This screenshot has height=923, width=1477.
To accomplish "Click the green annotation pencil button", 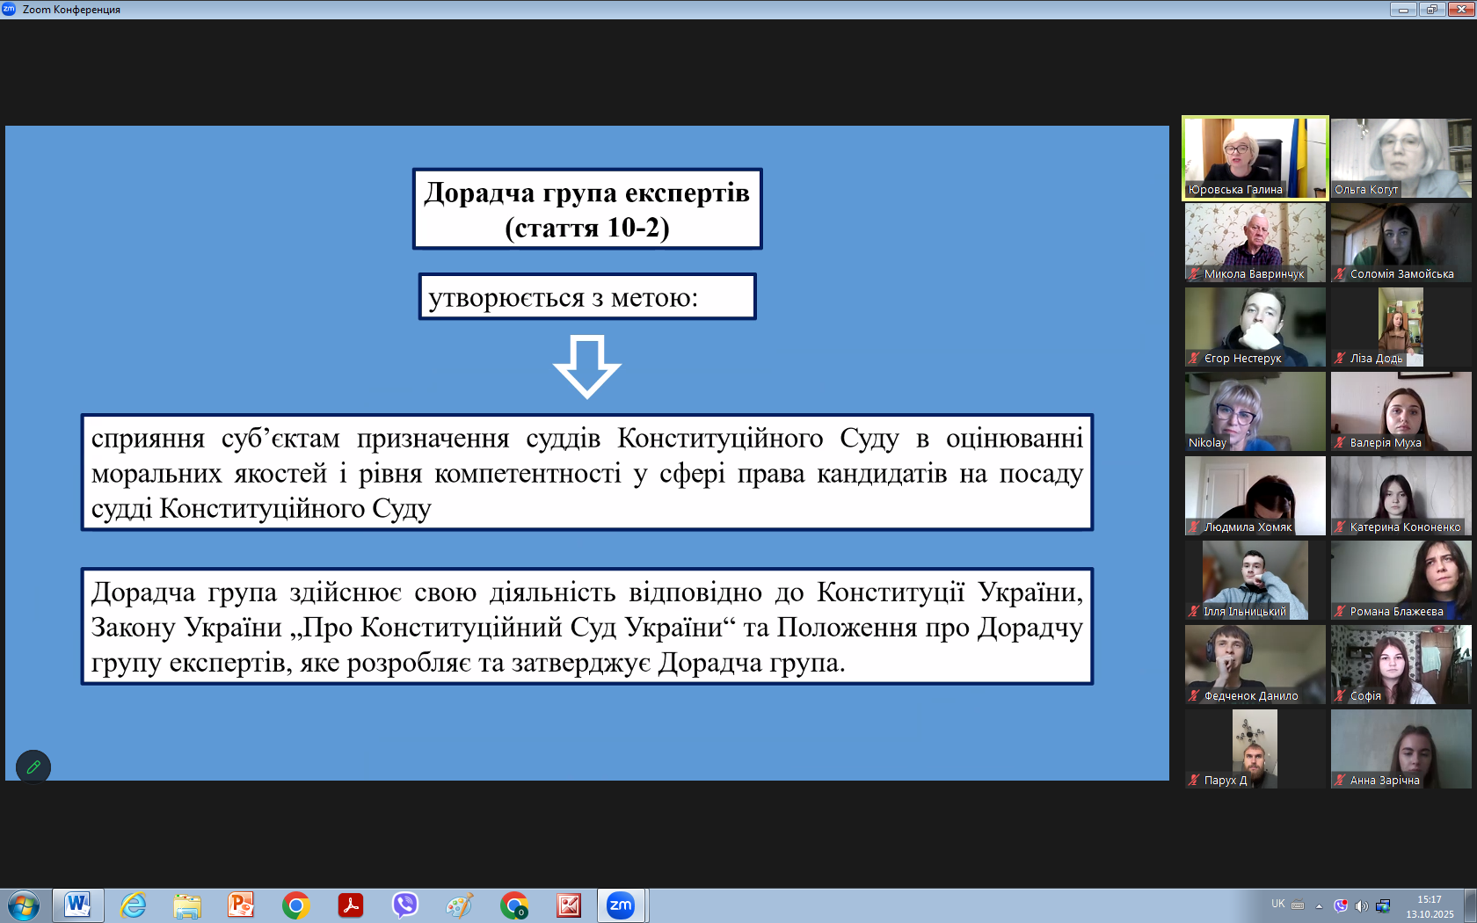I will pos(33,767).
